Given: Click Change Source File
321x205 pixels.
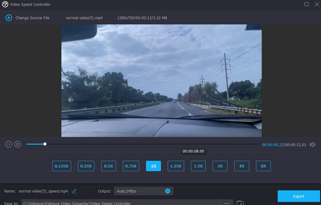Looking at the screenshot, I should click(32, 18).
